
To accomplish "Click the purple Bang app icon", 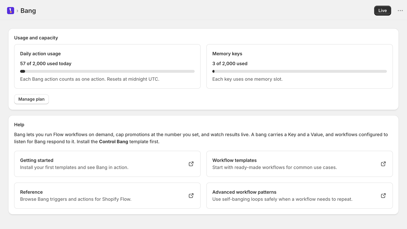I will pos(10,10).
